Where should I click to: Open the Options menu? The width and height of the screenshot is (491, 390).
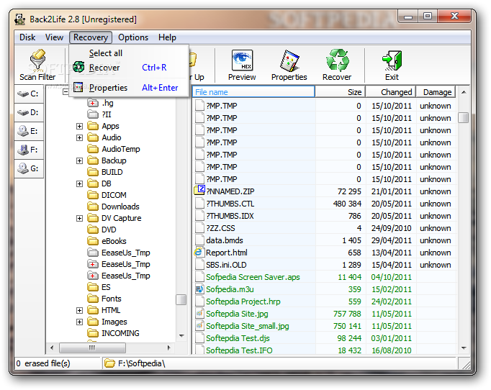click(x=133, y=37)
